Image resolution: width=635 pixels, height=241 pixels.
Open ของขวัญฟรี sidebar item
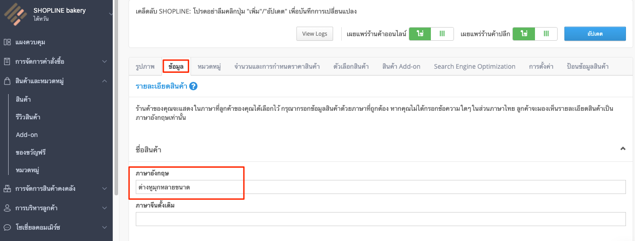pyautogui.click(x=31, y=152)
